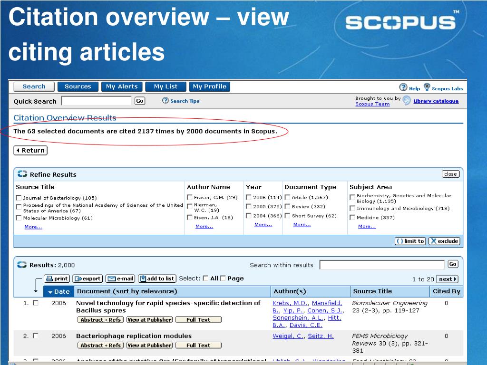This screenshot has width=487, height=365.
Task: Select result 2 Bacteriophage replication checkbox
Action: pyautogui.click(x=36, y=336)
